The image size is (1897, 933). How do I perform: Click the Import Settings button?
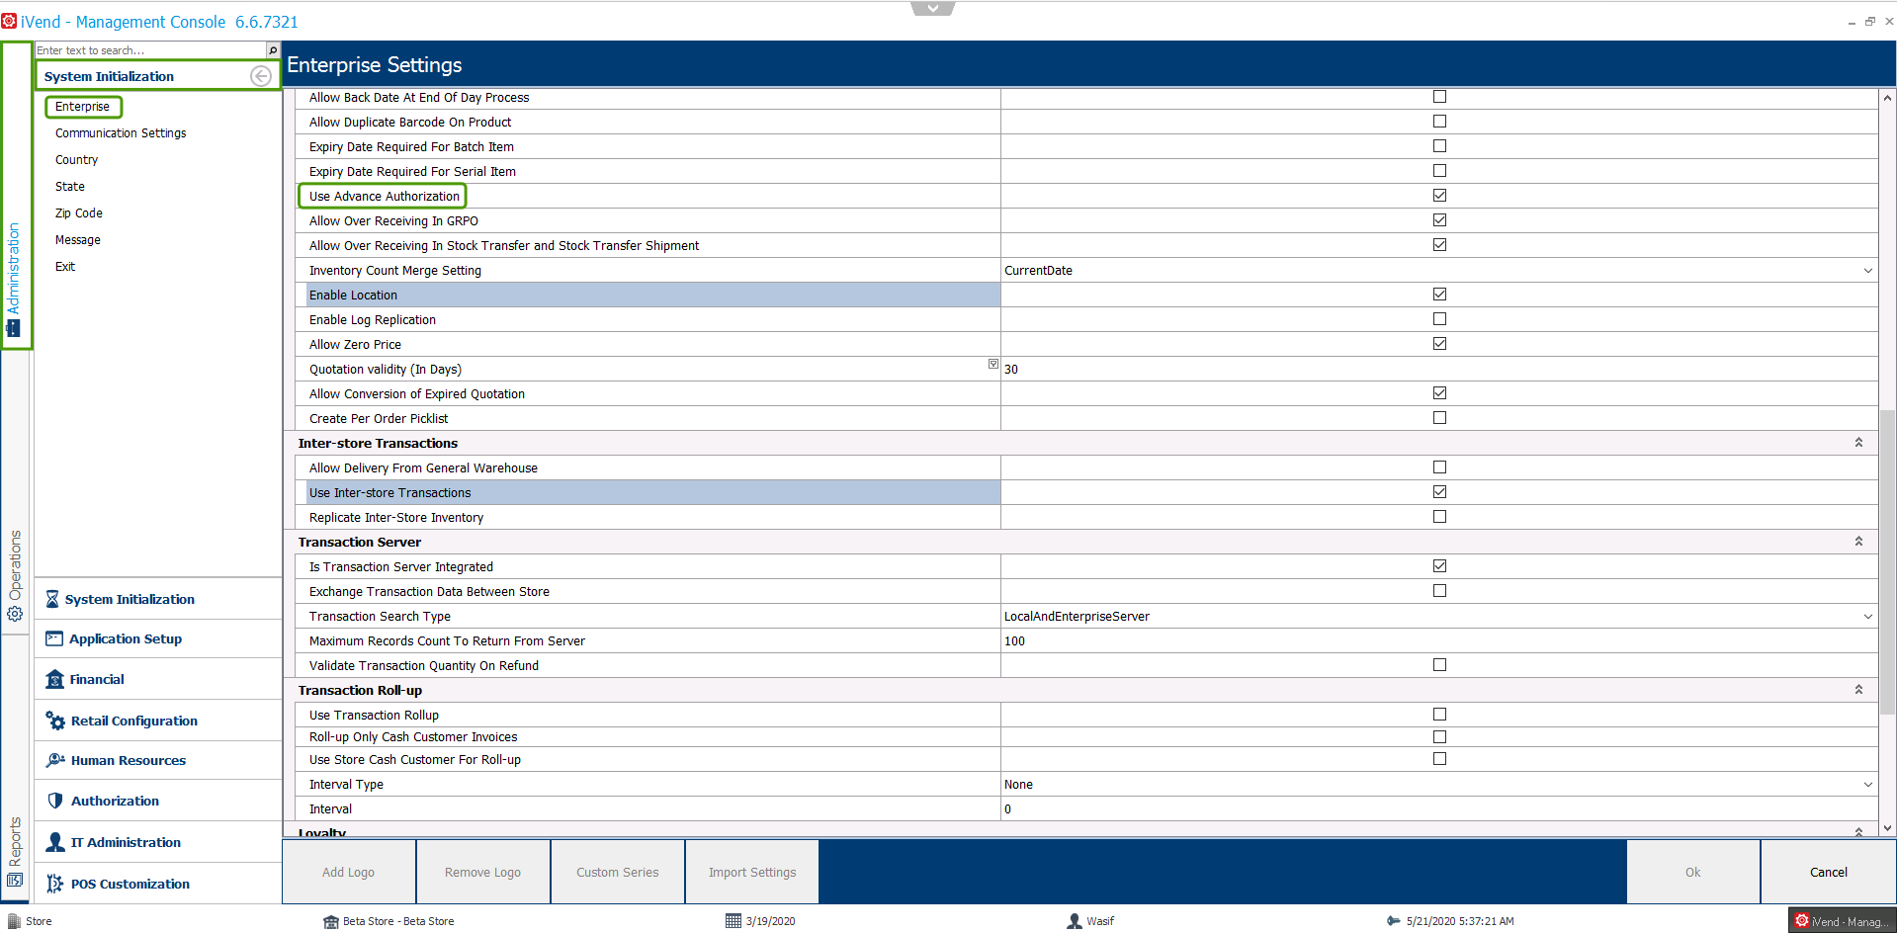(752, 872)
